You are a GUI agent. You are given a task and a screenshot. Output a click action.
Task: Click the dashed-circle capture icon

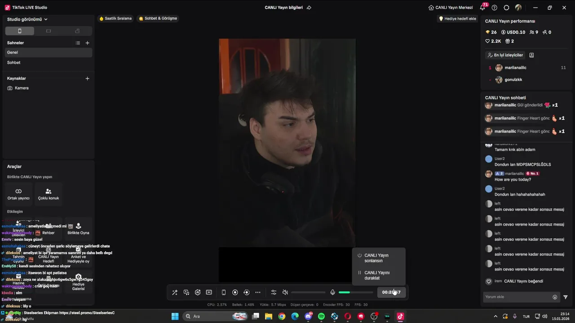point(246,292)
